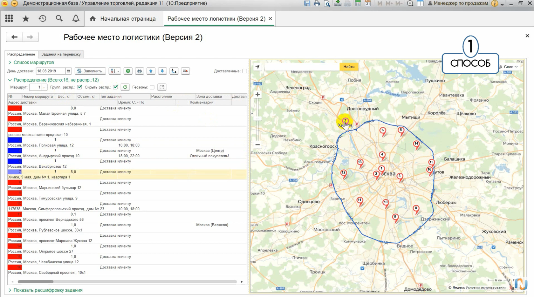
Task: Click the delivery truck icon button
Action: [x=185, y=71]
